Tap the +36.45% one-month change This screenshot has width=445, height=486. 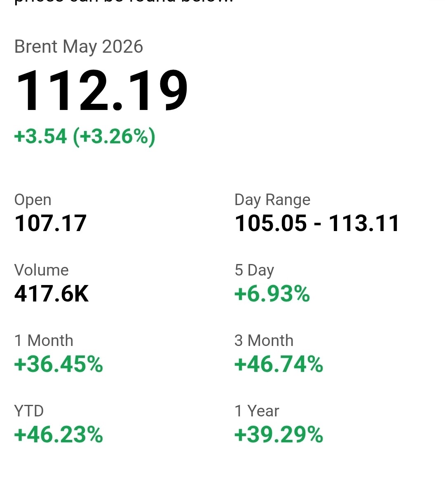coord(59,364)
